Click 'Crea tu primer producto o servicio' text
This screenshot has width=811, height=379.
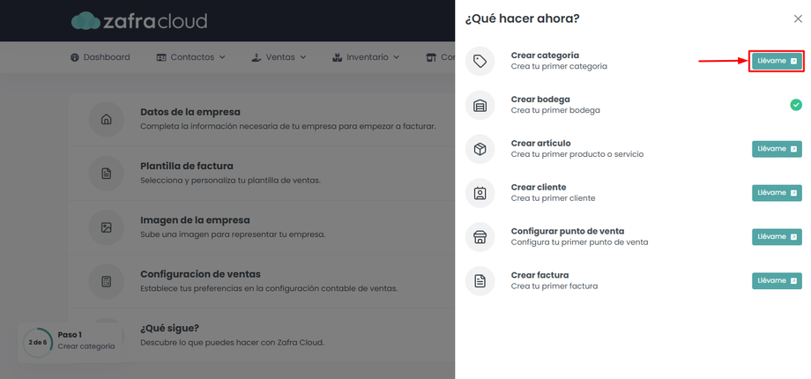tap(577, 154)
